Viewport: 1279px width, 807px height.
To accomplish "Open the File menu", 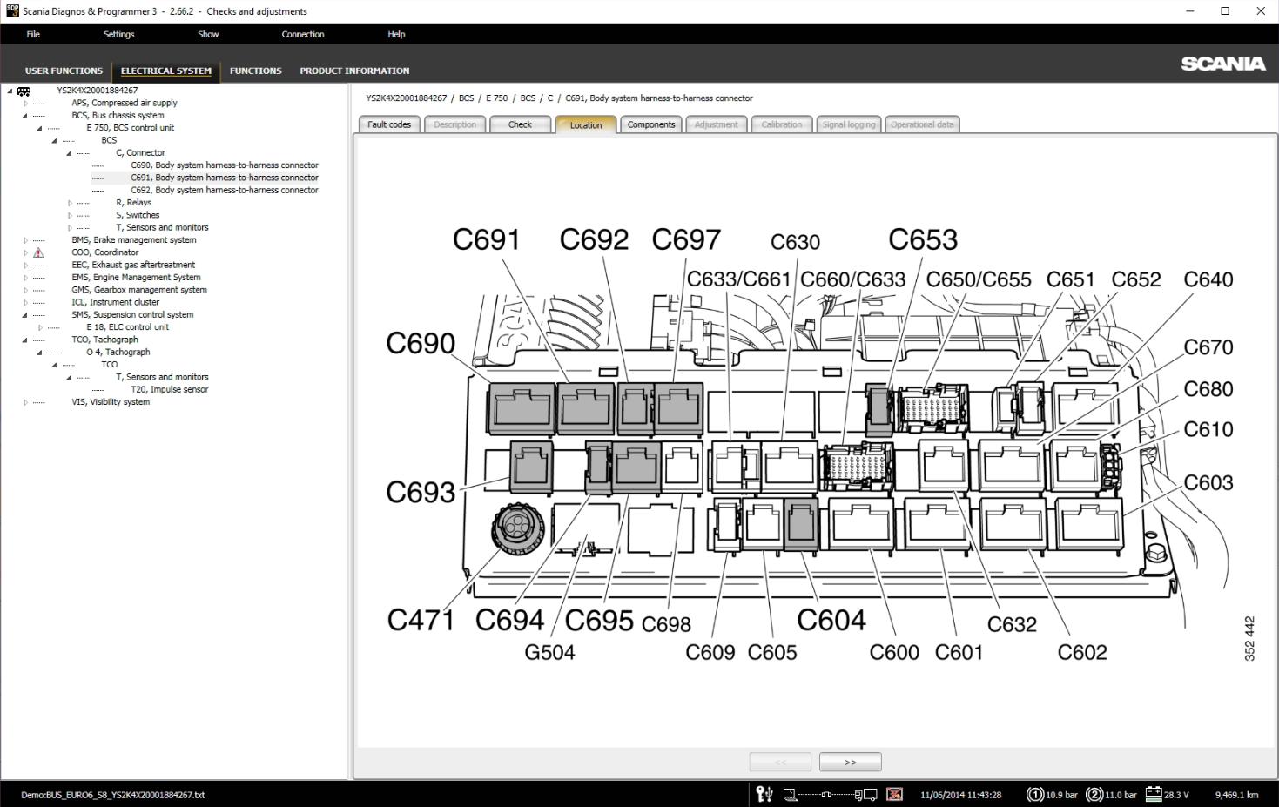I will (x=33, y=35).
